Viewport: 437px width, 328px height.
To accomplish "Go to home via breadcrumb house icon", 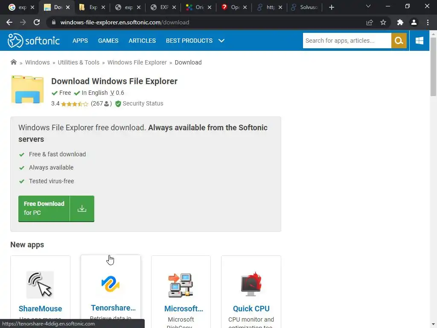I will coord(13,62).
